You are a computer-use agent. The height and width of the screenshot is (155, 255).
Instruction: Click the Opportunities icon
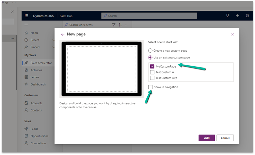click(x=26, y=136)
